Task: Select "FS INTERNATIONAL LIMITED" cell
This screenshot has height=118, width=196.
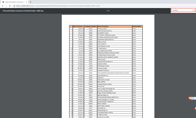Action: pos(115,113)
